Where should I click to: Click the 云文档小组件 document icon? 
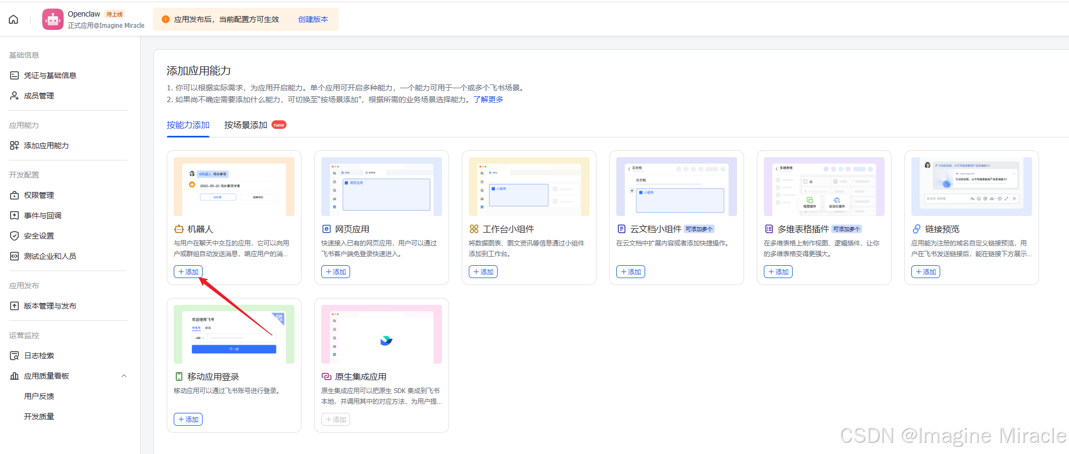tap(621, 229)
